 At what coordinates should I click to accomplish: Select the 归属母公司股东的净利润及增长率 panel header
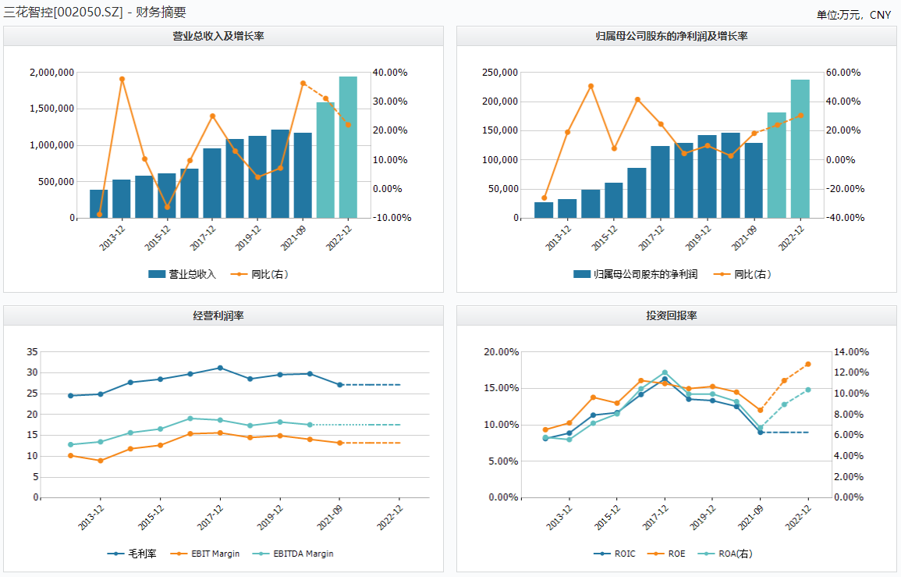pyautogui.click(x=676, y=36)
